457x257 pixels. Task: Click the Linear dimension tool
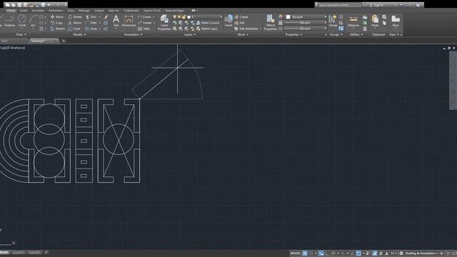click(144, 17)
